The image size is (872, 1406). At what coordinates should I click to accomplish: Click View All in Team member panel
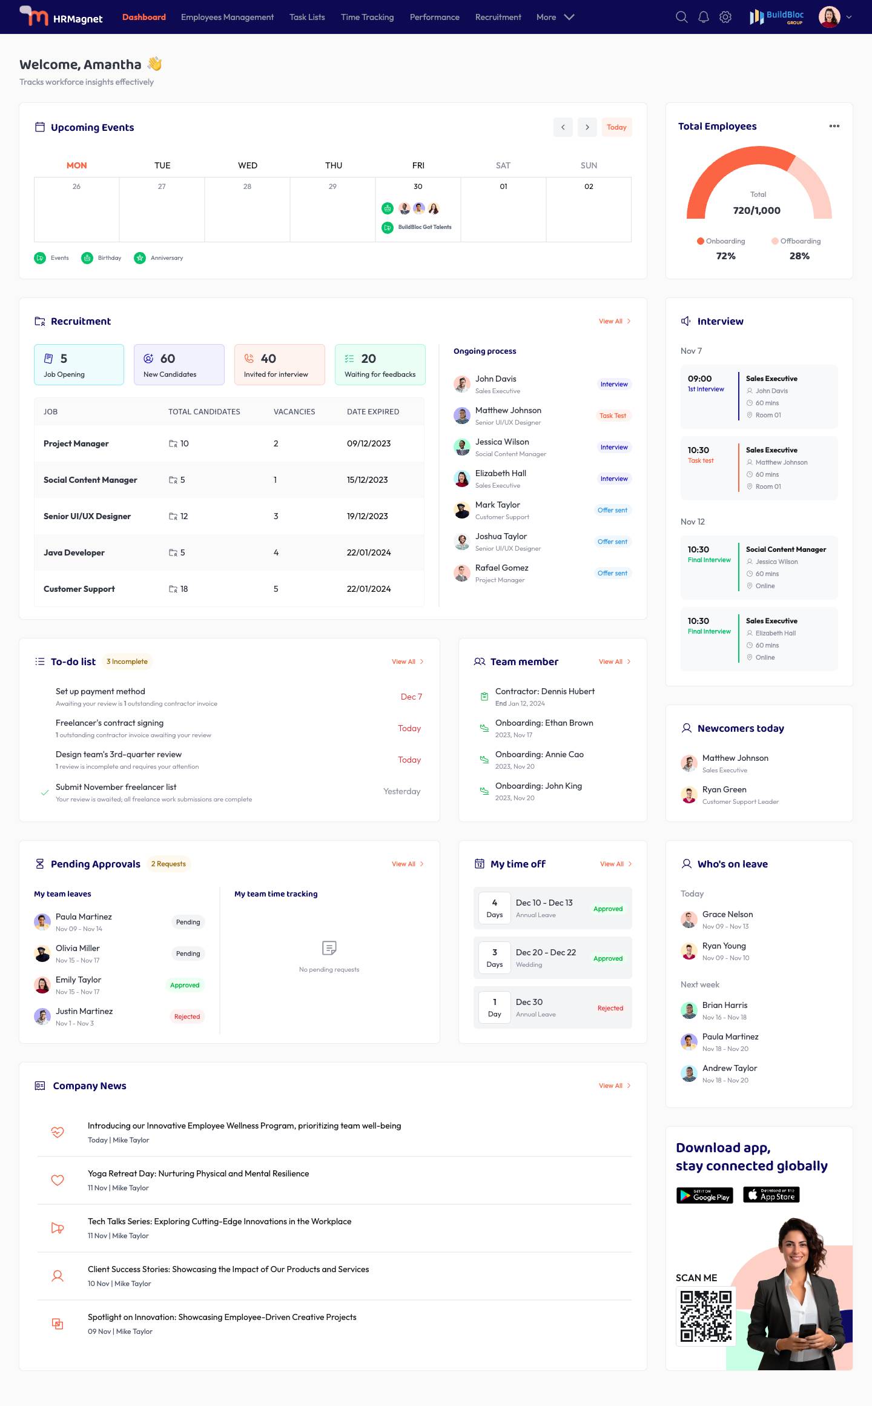coord(615,662)
